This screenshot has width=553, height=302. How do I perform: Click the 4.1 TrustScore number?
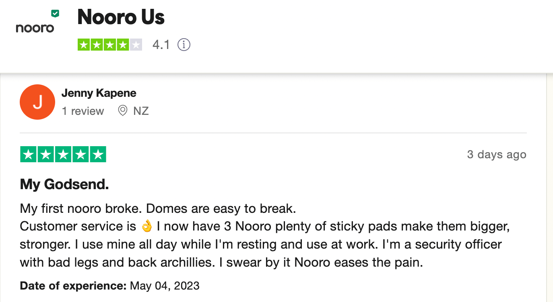click(x=161, y=45)
